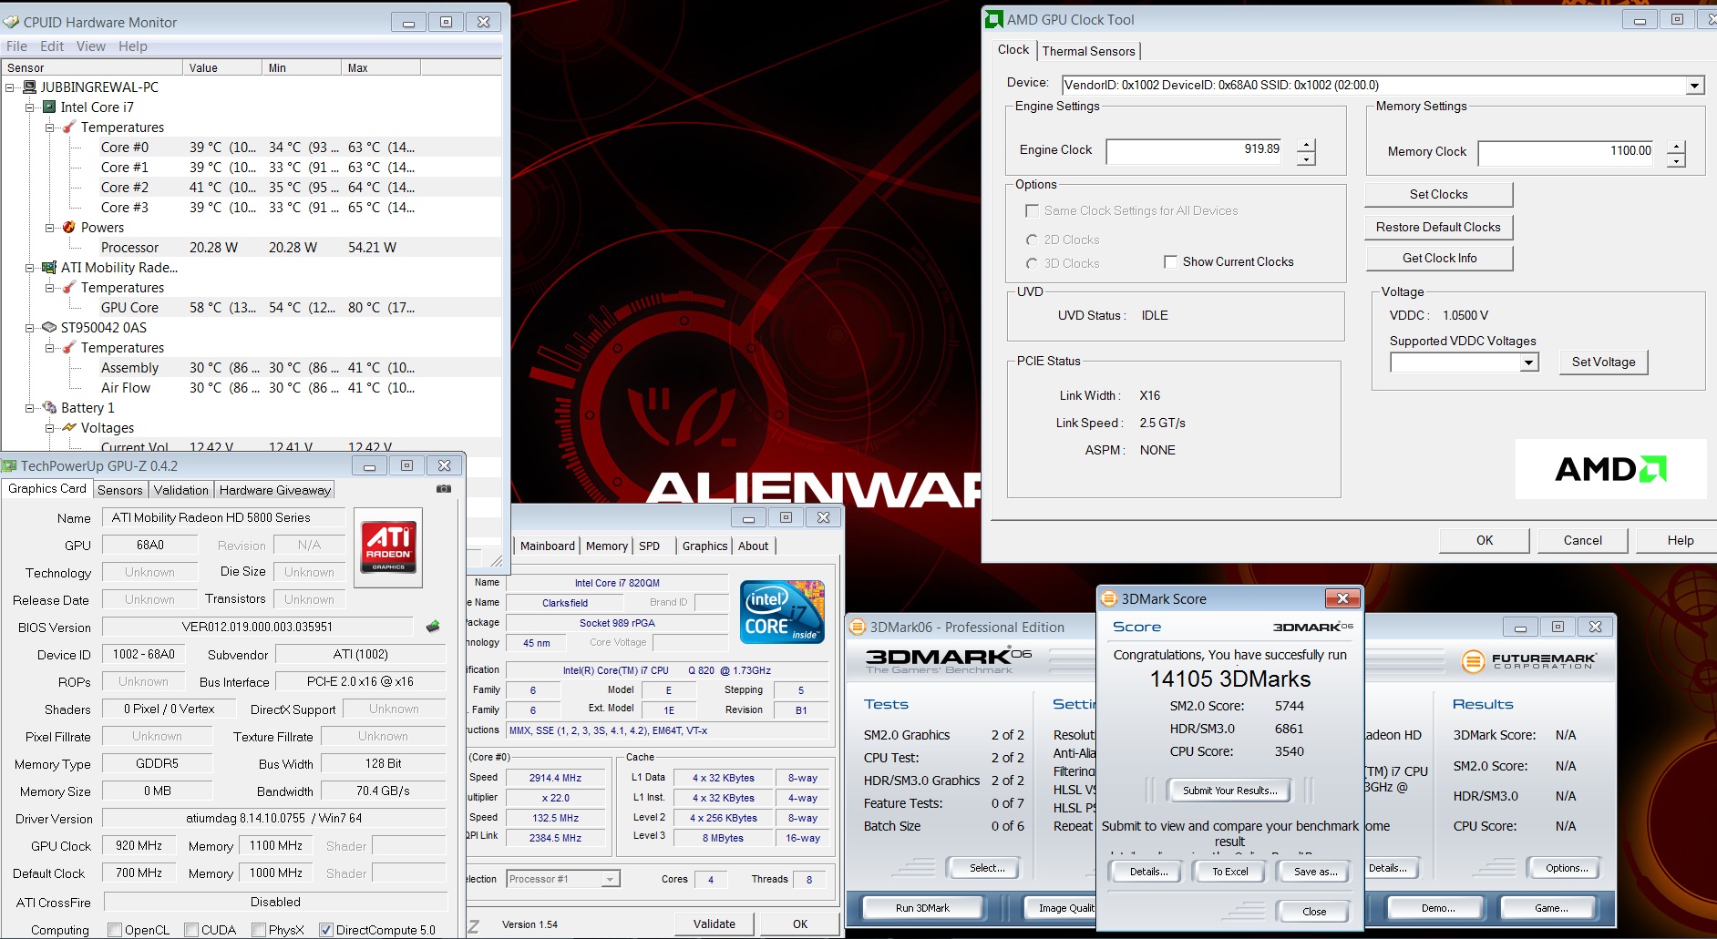Viewport: 1717px width, 939px height.
Task: Toggle the CUDA checkbox in GPU-Z
Action: coord(191,930)
